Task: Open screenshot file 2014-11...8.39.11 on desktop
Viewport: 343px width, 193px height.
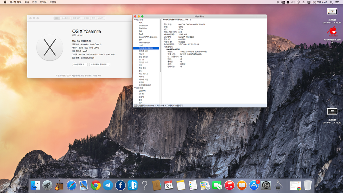Action: [x=332, y=16]
